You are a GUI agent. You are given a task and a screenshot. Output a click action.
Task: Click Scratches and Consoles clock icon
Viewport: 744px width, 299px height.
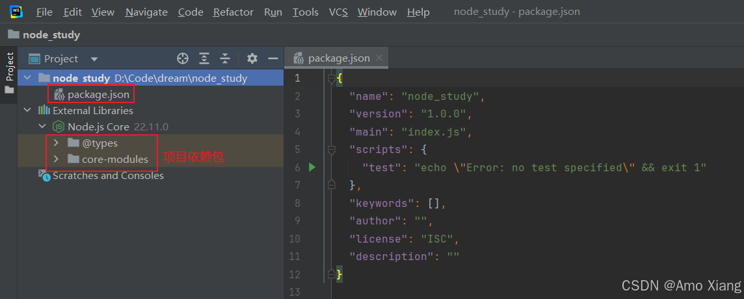[45, 176]
